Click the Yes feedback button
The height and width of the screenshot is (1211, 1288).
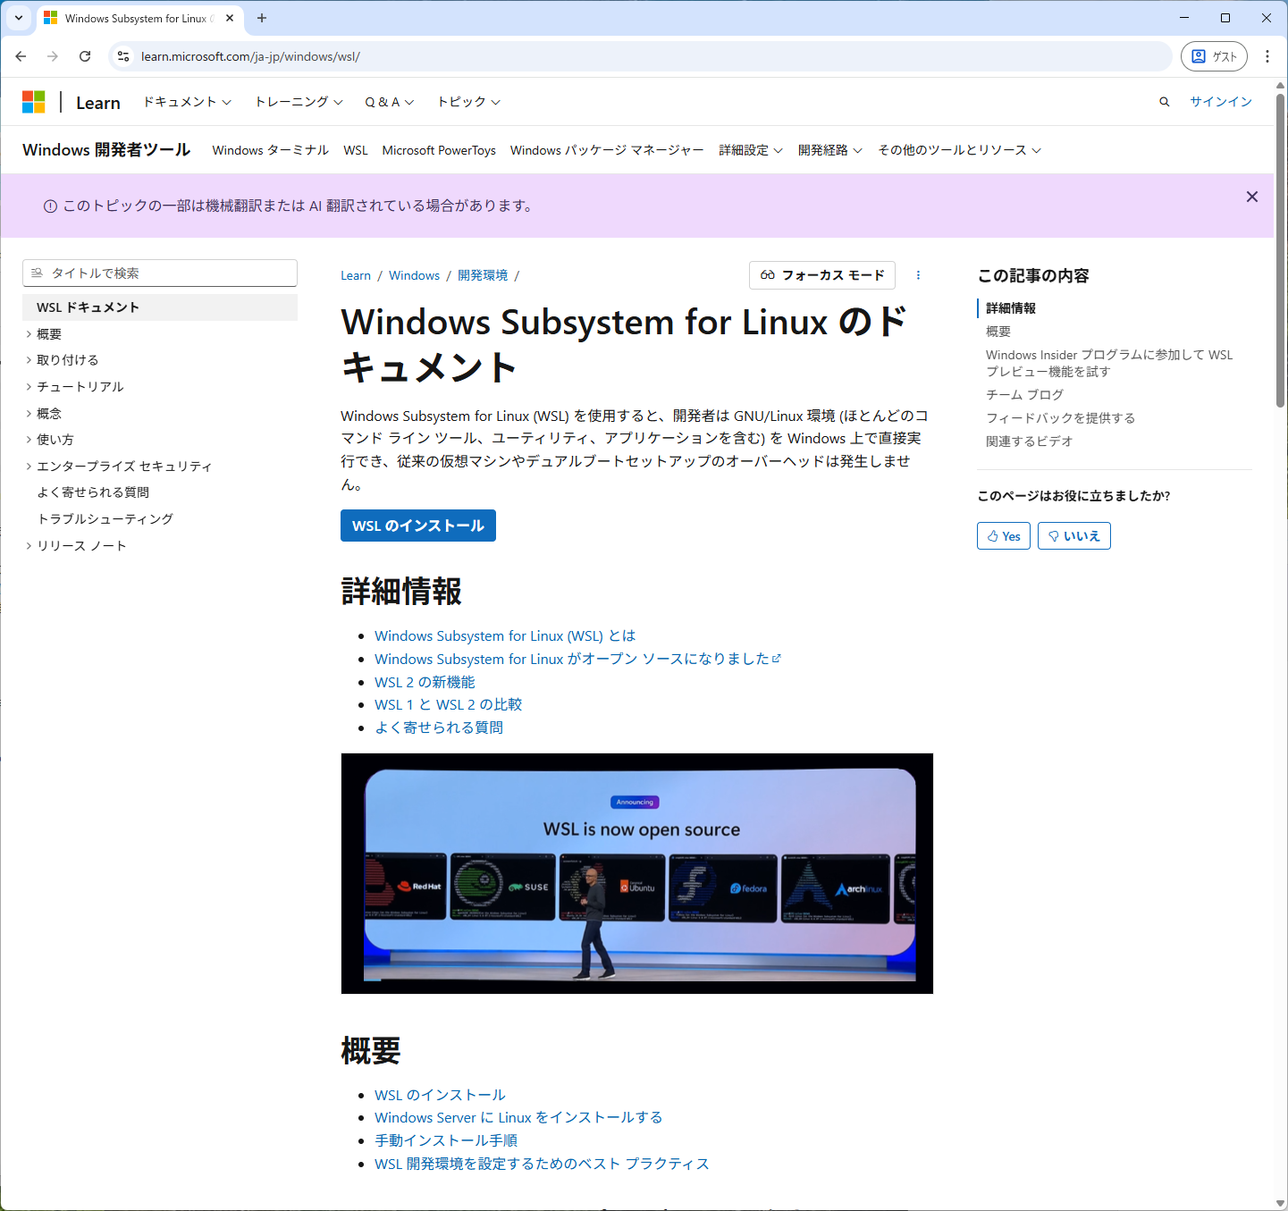(1003, 535)
